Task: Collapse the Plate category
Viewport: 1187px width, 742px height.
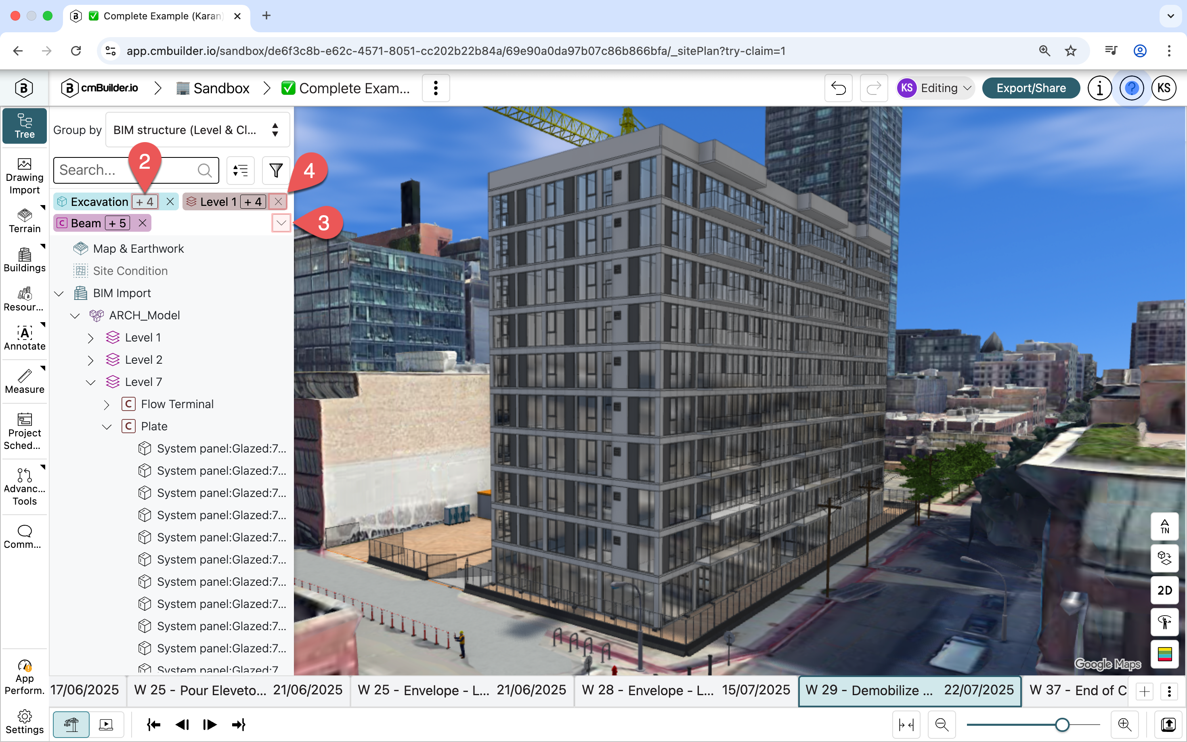Action: [107, 427]
